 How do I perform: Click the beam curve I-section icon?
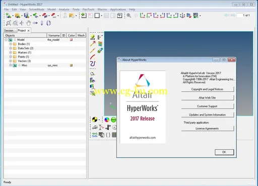(x=101, y=127)
